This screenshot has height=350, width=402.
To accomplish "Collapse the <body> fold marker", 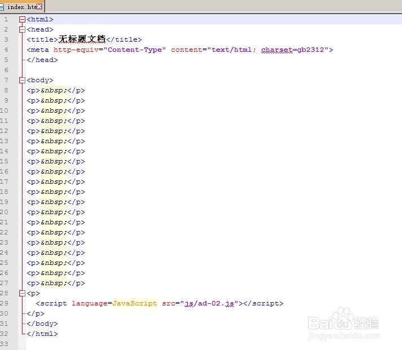I will [23, 80].
